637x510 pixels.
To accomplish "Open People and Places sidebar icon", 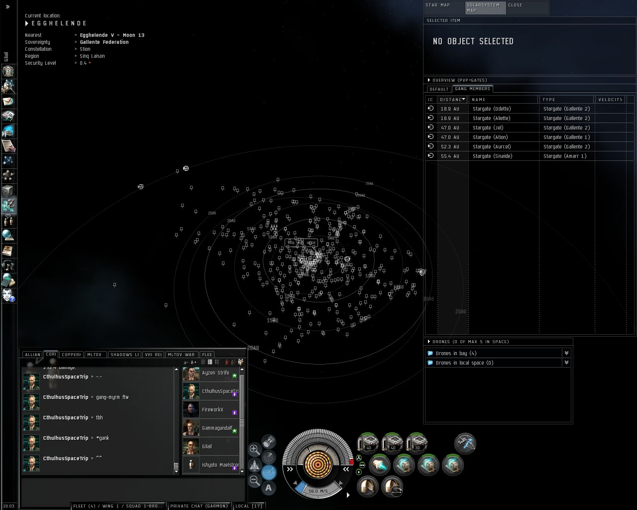I will [8, 86].
